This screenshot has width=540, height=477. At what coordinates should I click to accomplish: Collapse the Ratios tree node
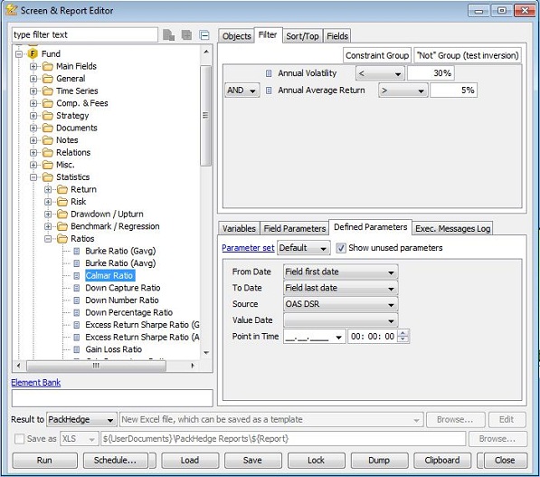[x=48, y=239]
